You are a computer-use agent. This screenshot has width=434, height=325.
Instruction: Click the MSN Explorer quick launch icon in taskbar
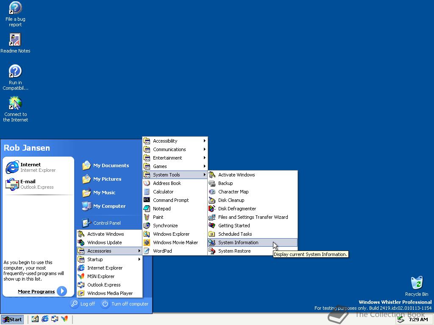point(64,319)
